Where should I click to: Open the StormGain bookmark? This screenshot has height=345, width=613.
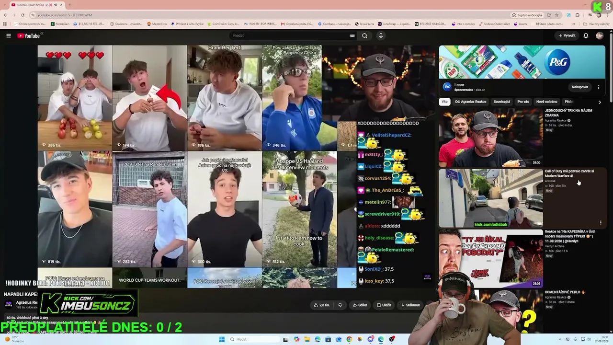point(60,24)
